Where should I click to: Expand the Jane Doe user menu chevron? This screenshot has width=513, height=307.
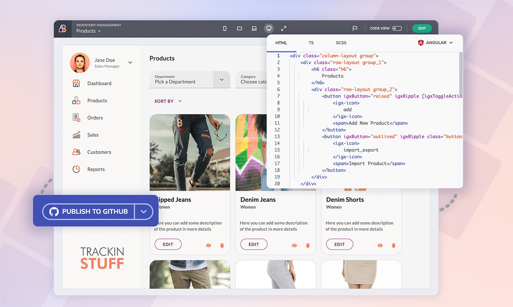130,63
